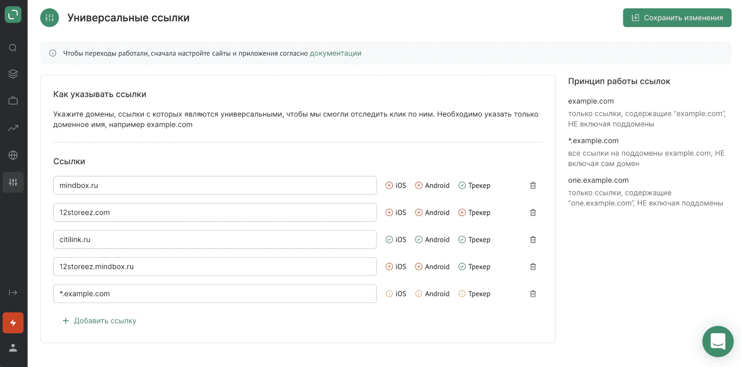Focus the citilink.ru input field
The image size is (741, 367).
click(x=215, y=239)
